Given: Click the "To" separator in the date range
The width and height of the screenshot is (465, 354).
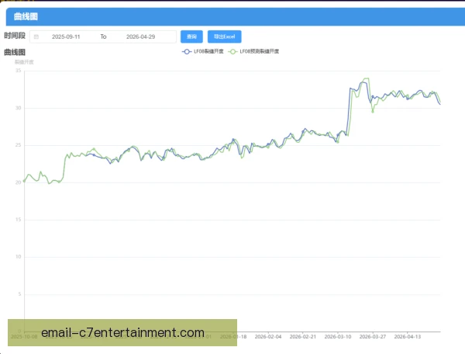Looking at the screenshot, I should click(x=103, y=36).
